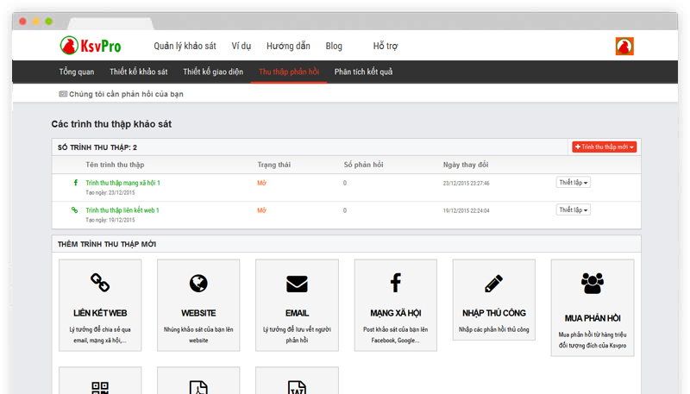Viewport: 690px width, 394px height.
Task: Select the Facebook icon of the MẠNG XÃ HỘI card
Action: tap(396, 283)
